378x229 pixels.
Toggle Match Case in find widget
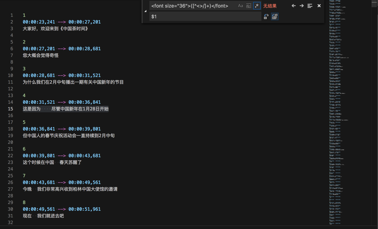(x=240, y=6)
